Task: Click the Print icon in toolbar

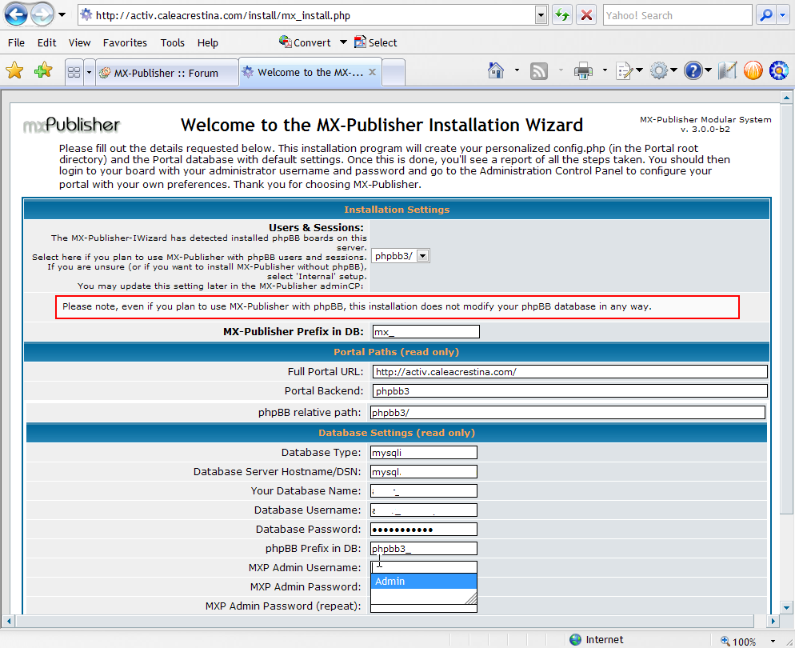Action: (x=583, y=71)
